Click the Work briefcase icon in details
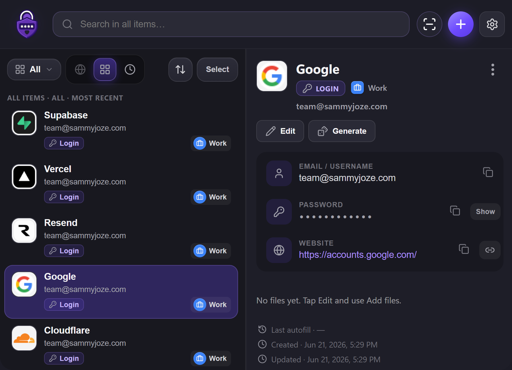Image resolution: width=512 pixels, height=370 pixels. 357,88
